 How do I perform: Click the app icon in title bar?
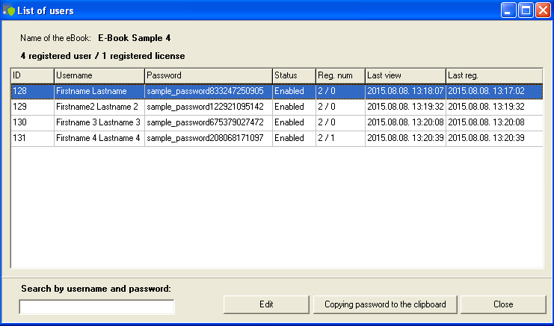tap(9, 10)
